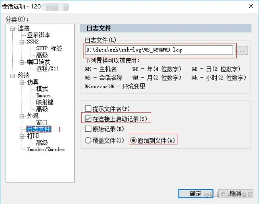Confirm with the 确定 button
This screenshot has width=259, height=204.
pyautogui.click(x=196, y=194)
